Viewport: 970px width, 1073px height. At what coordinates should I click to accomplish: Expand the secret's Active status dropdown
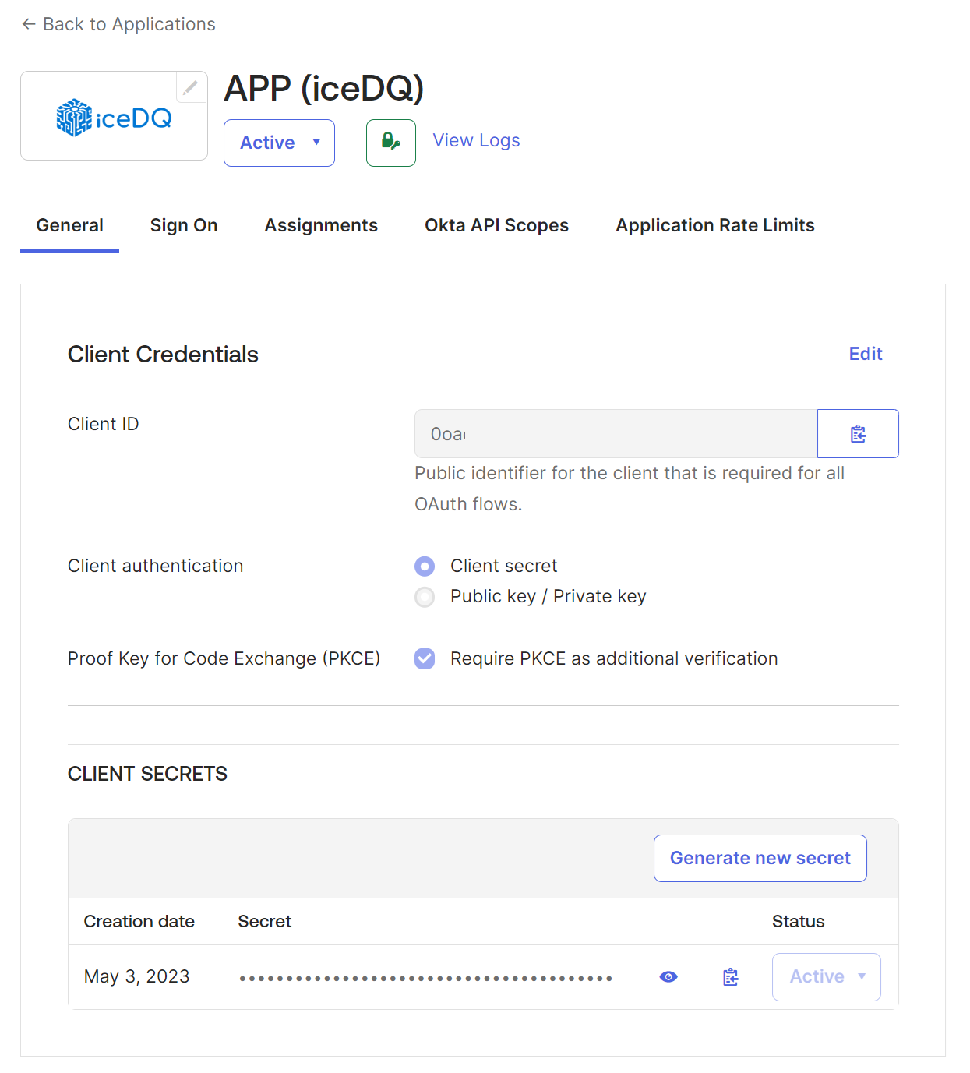(x=826, y=977)
